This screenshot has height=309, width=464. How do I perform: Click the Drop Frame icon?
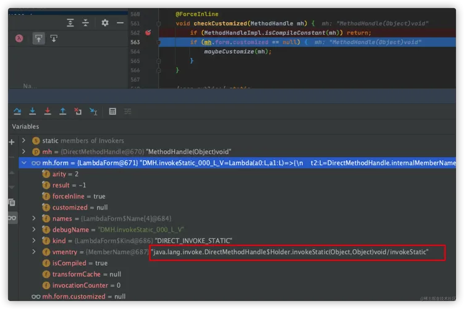point(78,111)
